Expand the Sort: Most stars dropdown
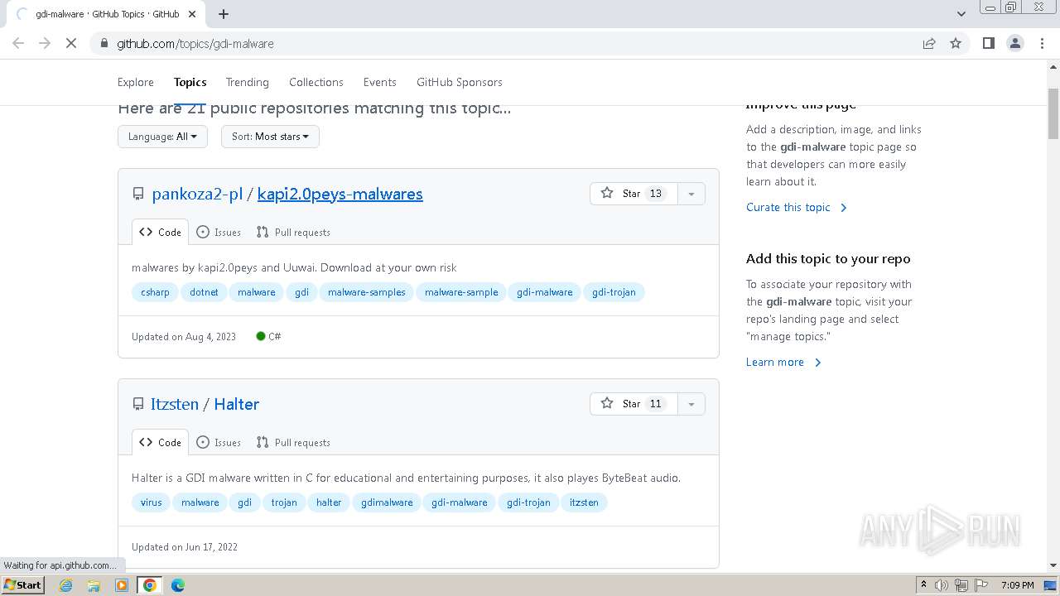Viewport: 1060px width, 596px height. point(270,137)
